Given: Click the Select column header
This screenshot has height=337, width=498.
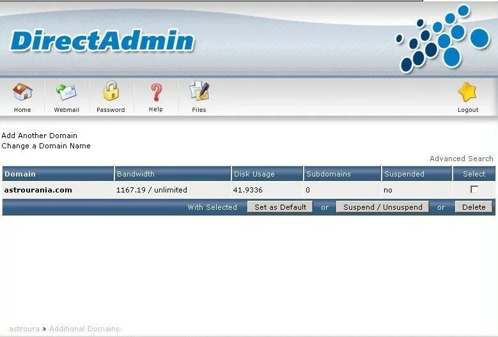Looking at the screenshot, I should (474, 174).
